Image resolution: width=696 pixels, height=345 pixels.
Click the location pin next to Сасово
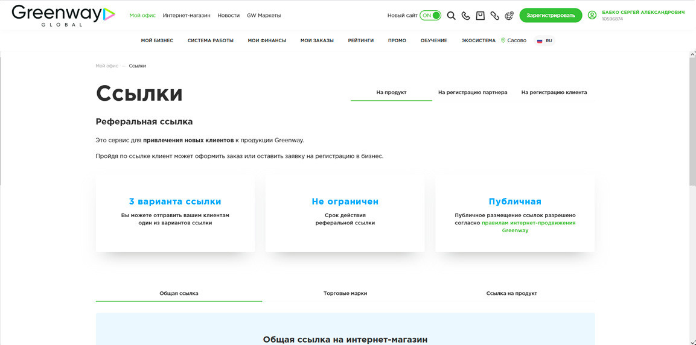click(503, 40)
